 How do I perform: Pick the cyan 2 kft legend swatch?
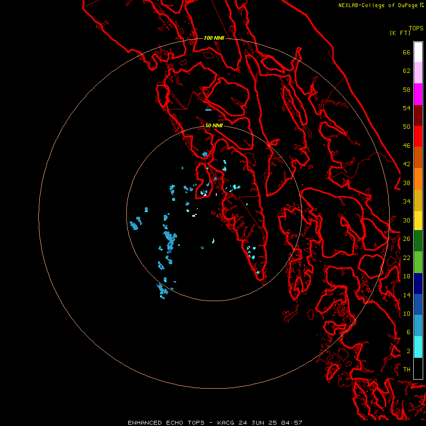418,347
